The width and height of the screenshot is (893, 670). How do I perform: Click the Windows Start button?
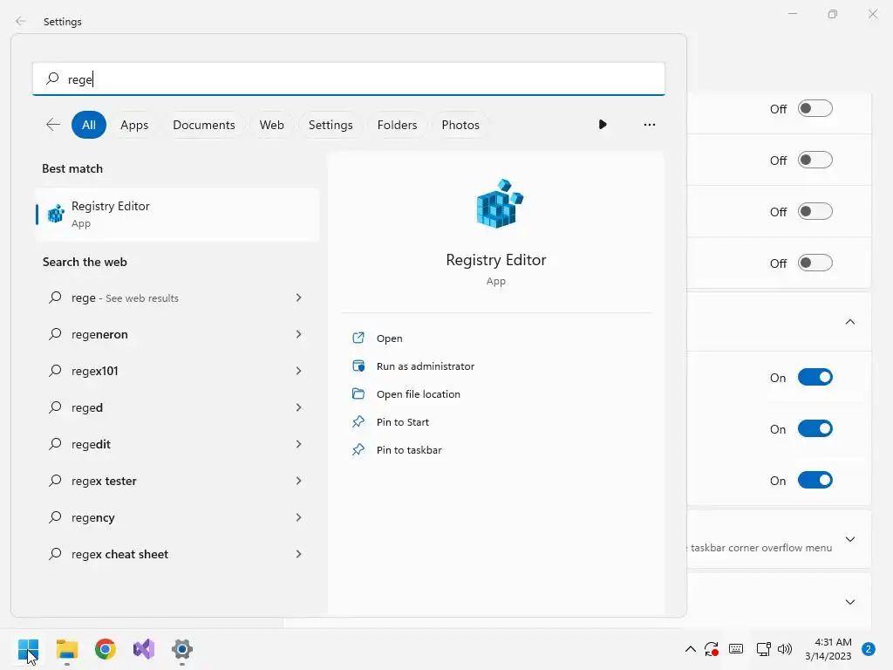tap(28, 649)
